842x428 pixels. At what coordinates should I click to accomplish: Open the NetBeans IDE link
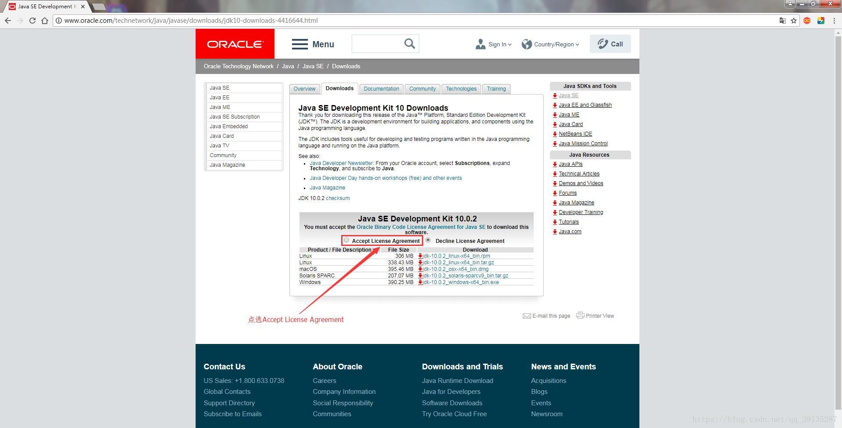(x=575, y=134)
